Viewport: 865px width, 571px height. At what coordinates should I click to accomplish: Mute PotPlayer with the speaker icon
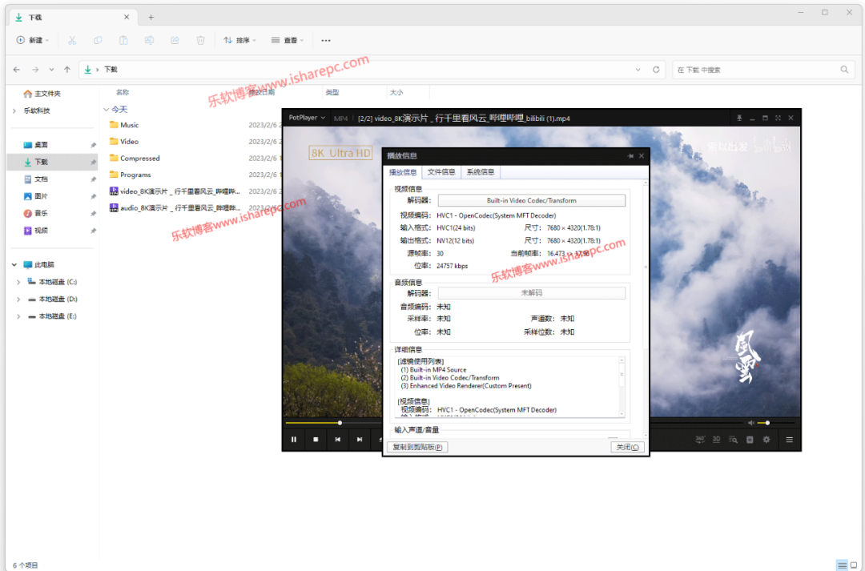coord(750,423)
